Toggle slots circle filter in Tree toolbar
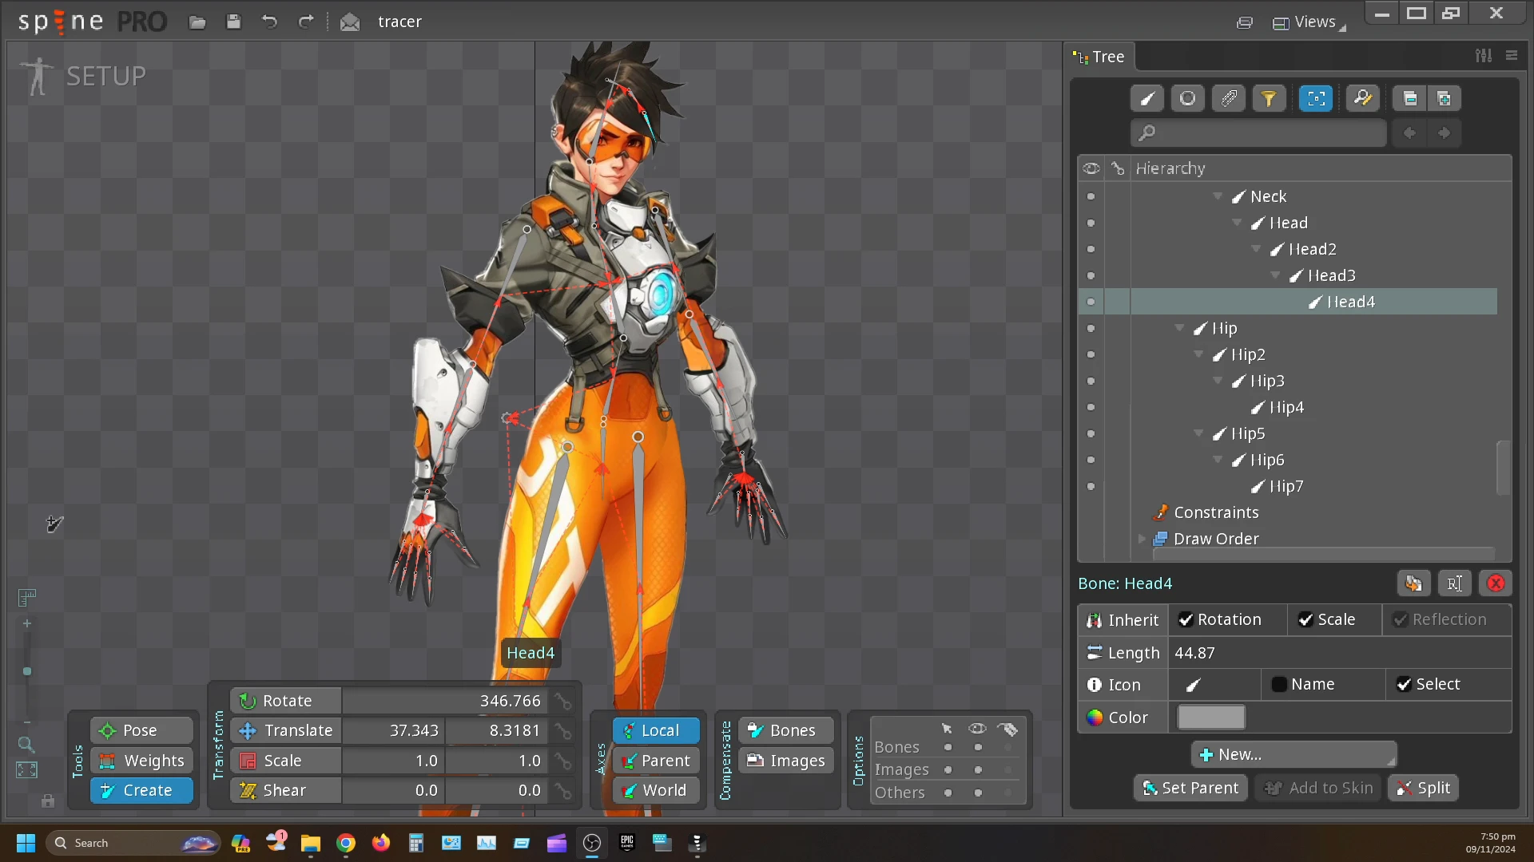The image size is (1534, 862). tap(1187, 98)
